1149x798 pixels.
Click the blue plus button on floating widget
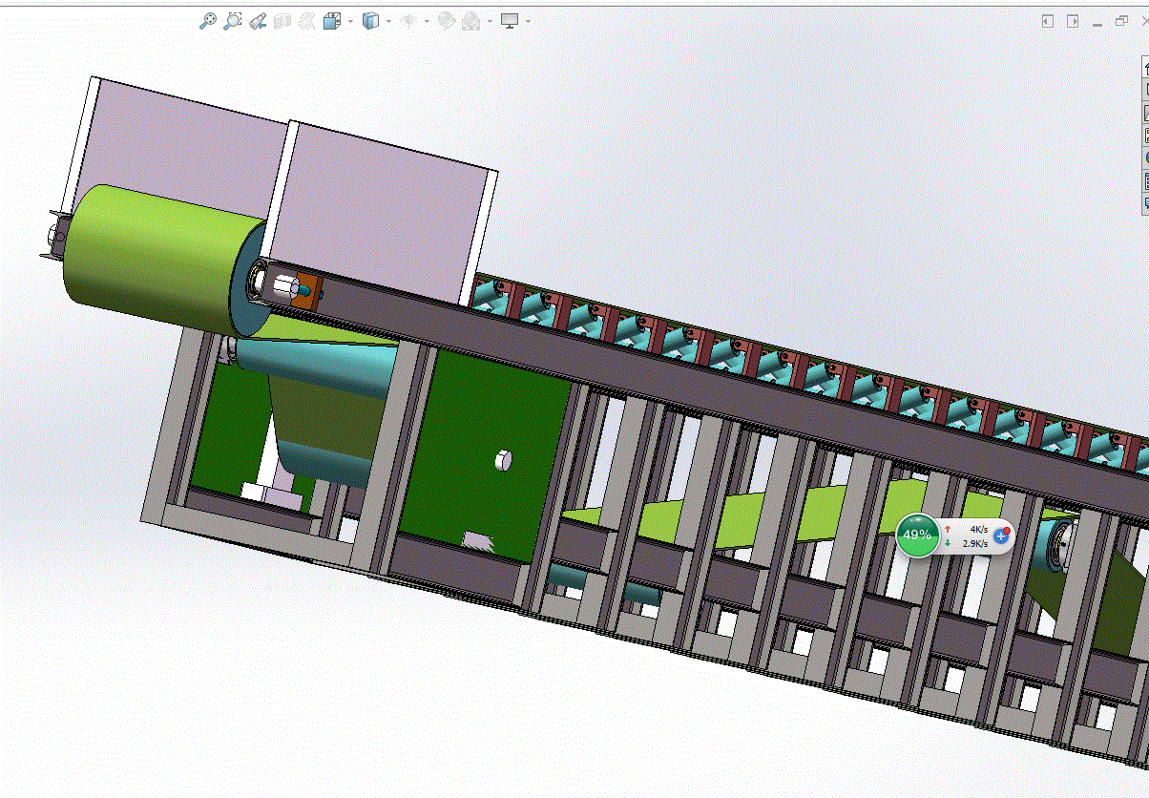point(1001,535)
